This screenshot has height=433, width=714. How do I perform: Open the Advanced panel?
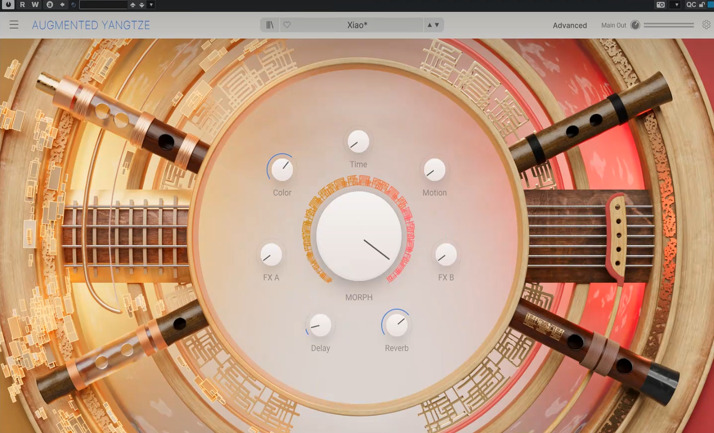(x=570, y=25)
